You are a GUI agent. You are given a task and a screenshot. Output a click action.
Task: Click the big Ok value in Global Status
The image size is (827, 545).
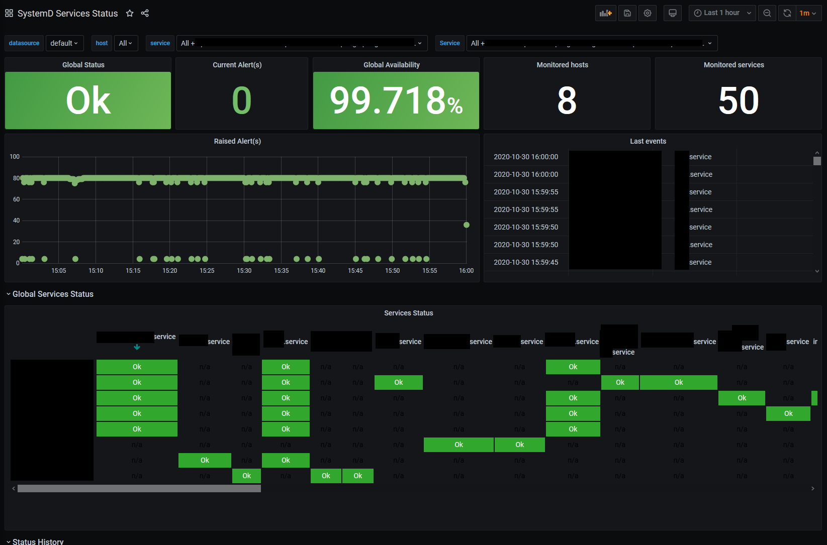tap(88, 100)
